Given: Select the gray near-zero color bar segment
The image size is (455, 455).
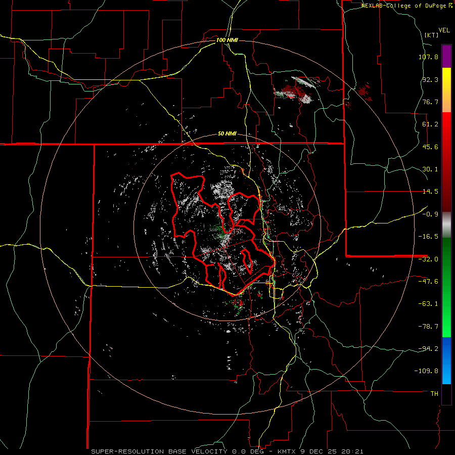Looking at the screenshot, I should click(446, 225).
